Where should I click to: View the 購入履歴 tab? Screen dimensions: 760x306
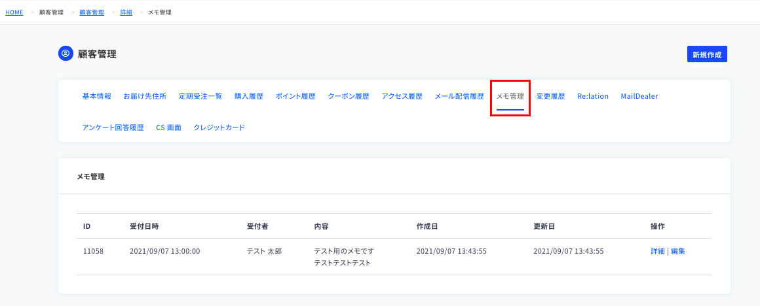click(249, 96)
